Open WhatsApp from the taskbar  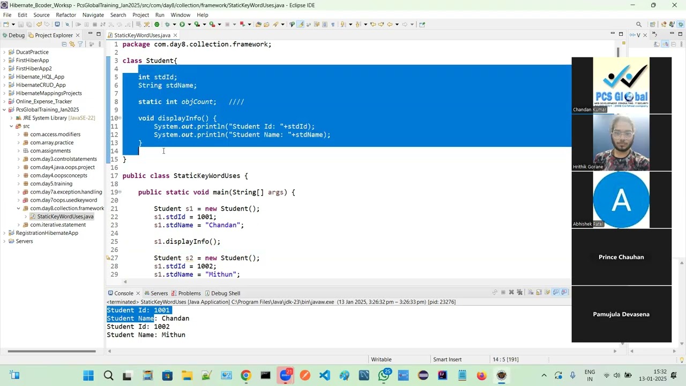[x=384, y=376]
